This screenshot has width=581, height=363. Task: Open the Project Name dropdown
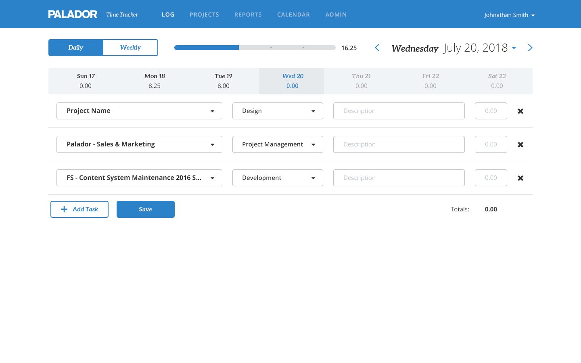(139, 111)
